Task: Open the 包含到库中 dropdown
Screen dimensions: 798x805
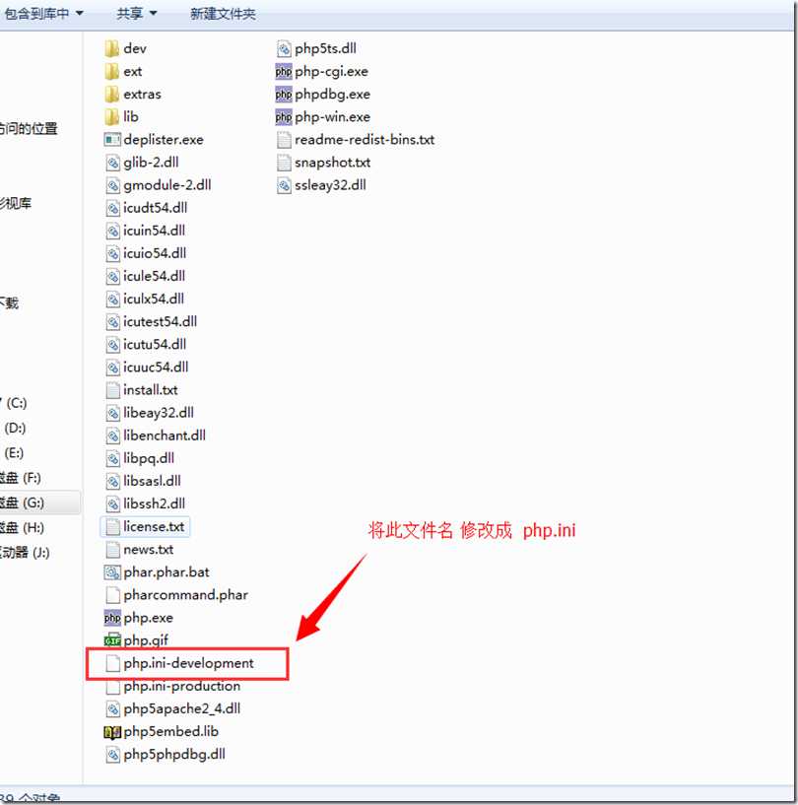Action: coord(43,14)
